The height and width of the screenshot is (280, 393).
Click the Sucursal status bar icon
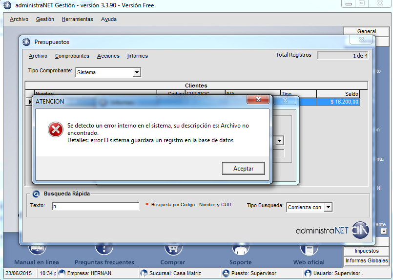point(144,273)
